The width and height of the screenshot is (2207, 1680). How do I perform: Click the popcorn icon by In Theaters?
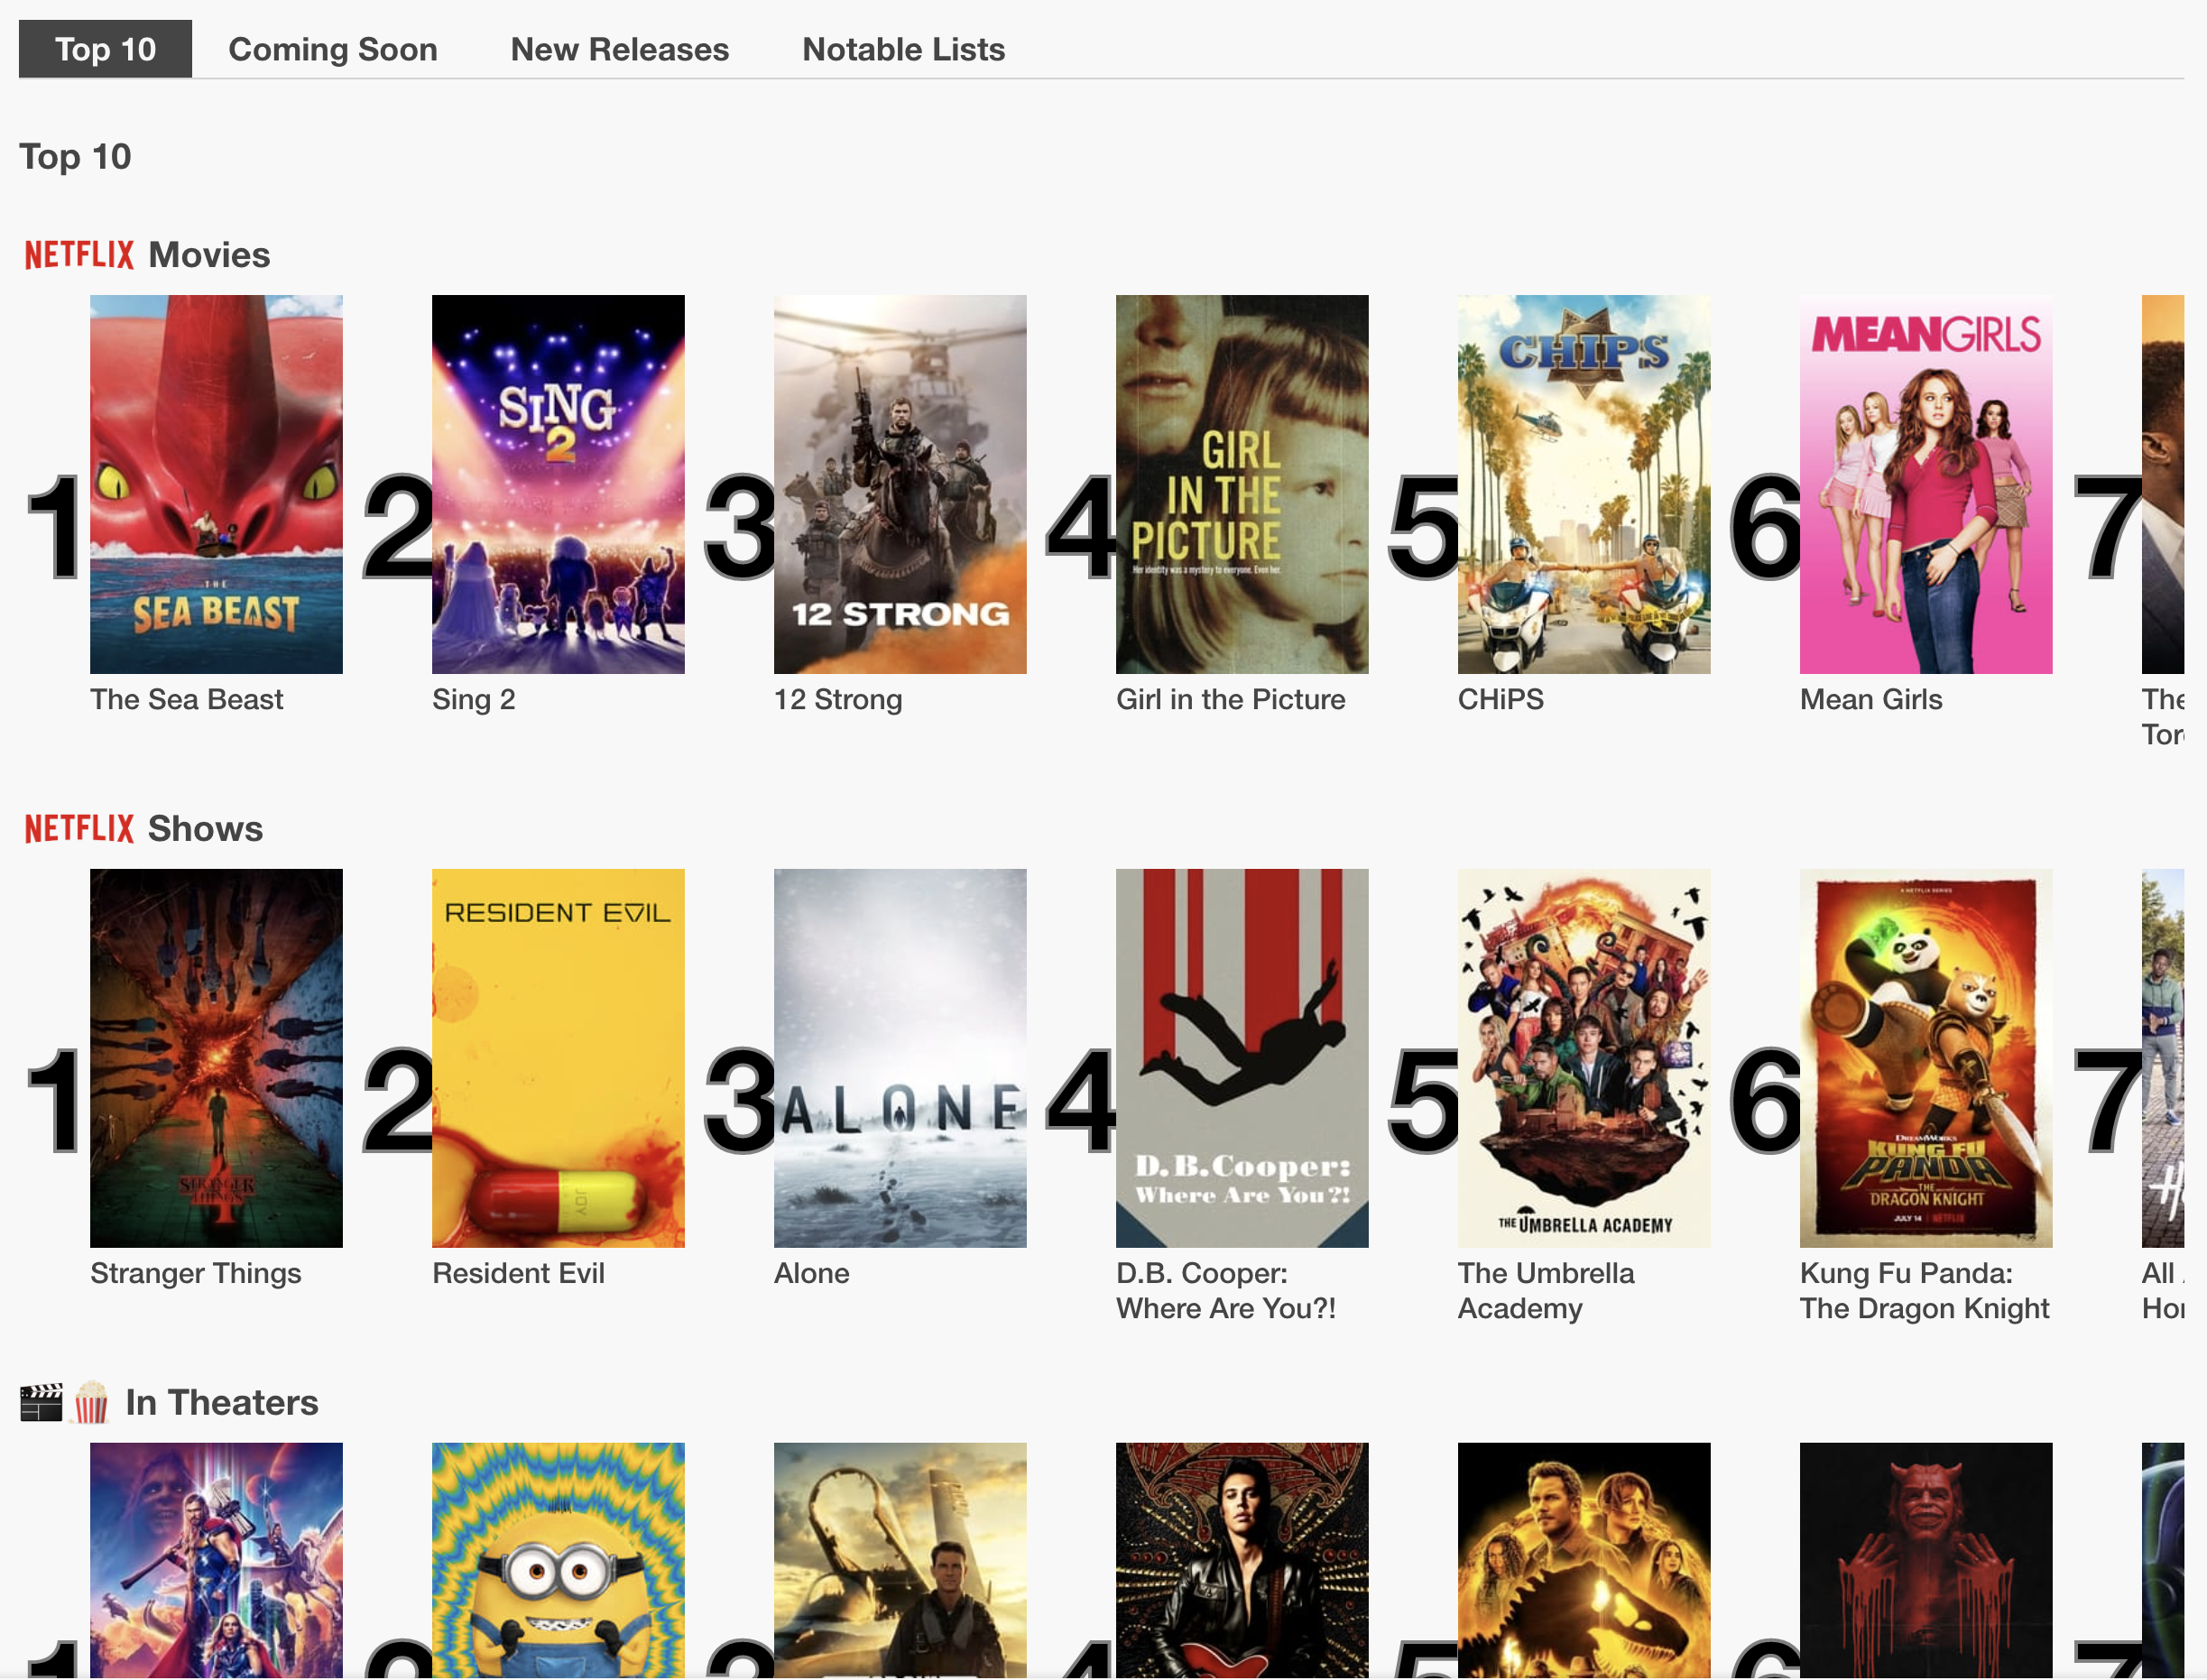coord(91,1402)
